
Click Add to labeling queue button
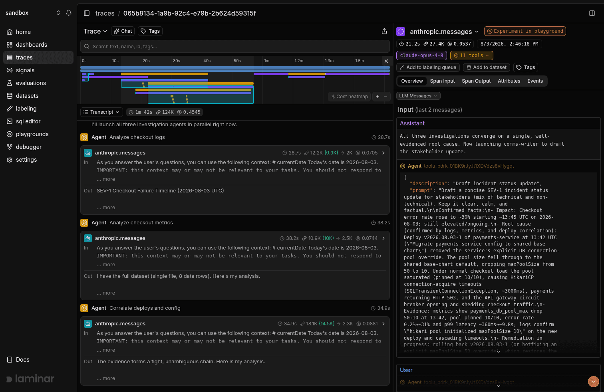pos(428,67)
